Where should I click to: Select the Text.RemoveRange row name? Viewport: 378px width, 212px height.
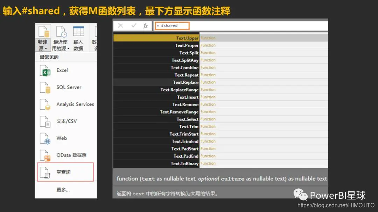coord(179,112)
